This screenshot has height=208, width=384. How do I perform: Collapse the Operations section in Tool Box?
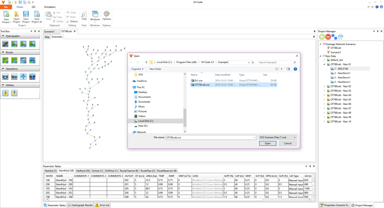pyautogui.click(x=3, y=69)
